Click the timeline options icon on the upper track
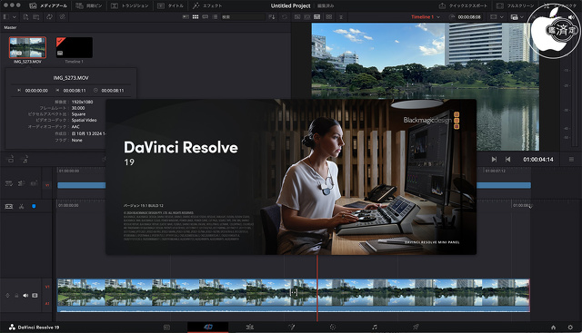The width and height of the screenshot is (582, 333). click(x=9, y=183)
